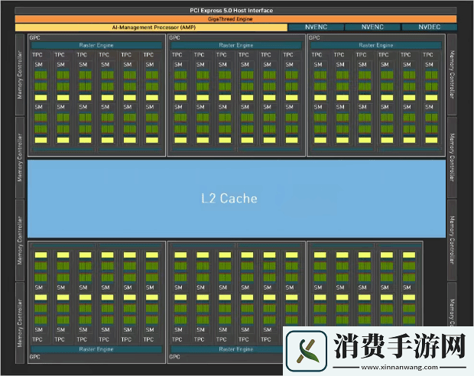Select the leftmost NVENC block
This screenshot has width=474, height=376.
coord(314,27)
